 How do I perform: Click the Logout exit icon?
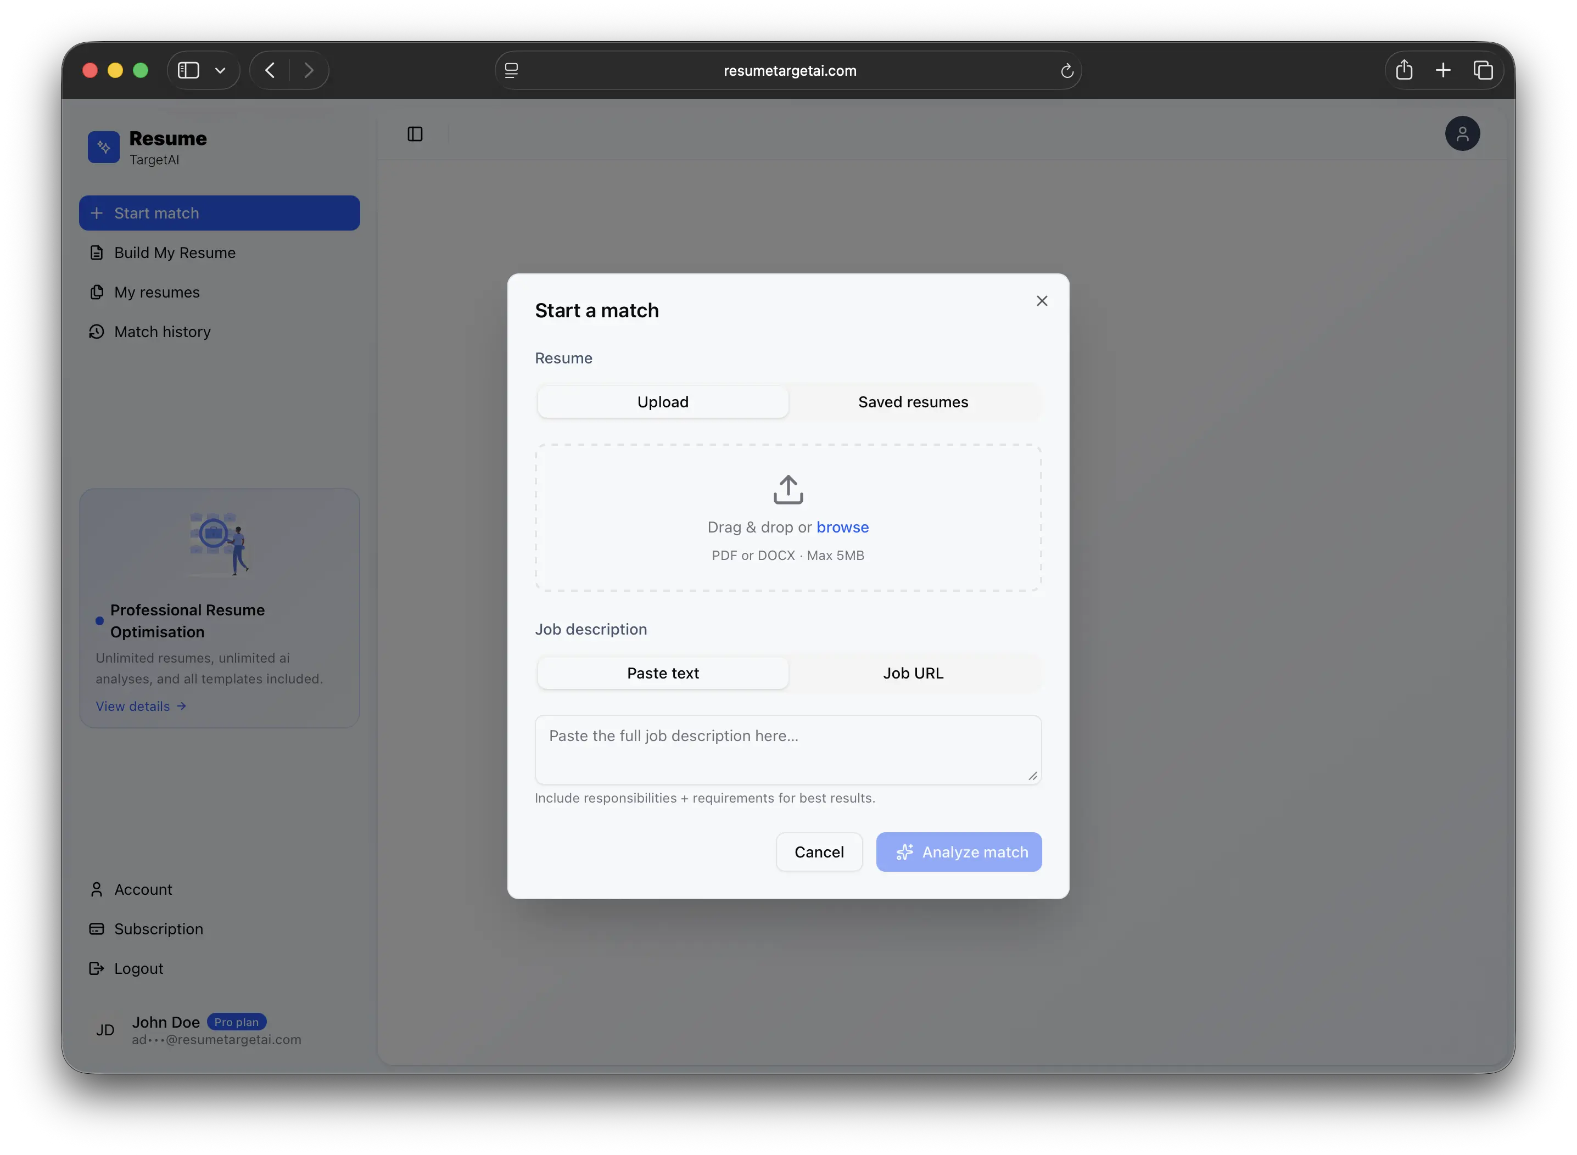pyautogui.click(x=97, y=968)
